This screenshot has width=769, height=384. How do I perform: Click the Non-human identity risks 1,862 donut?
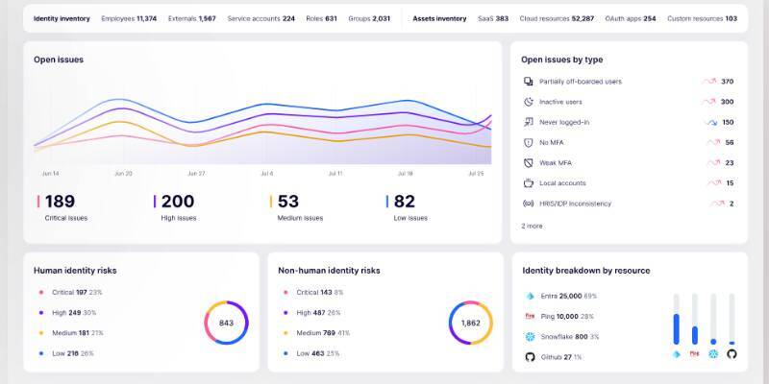click(470, 323)
